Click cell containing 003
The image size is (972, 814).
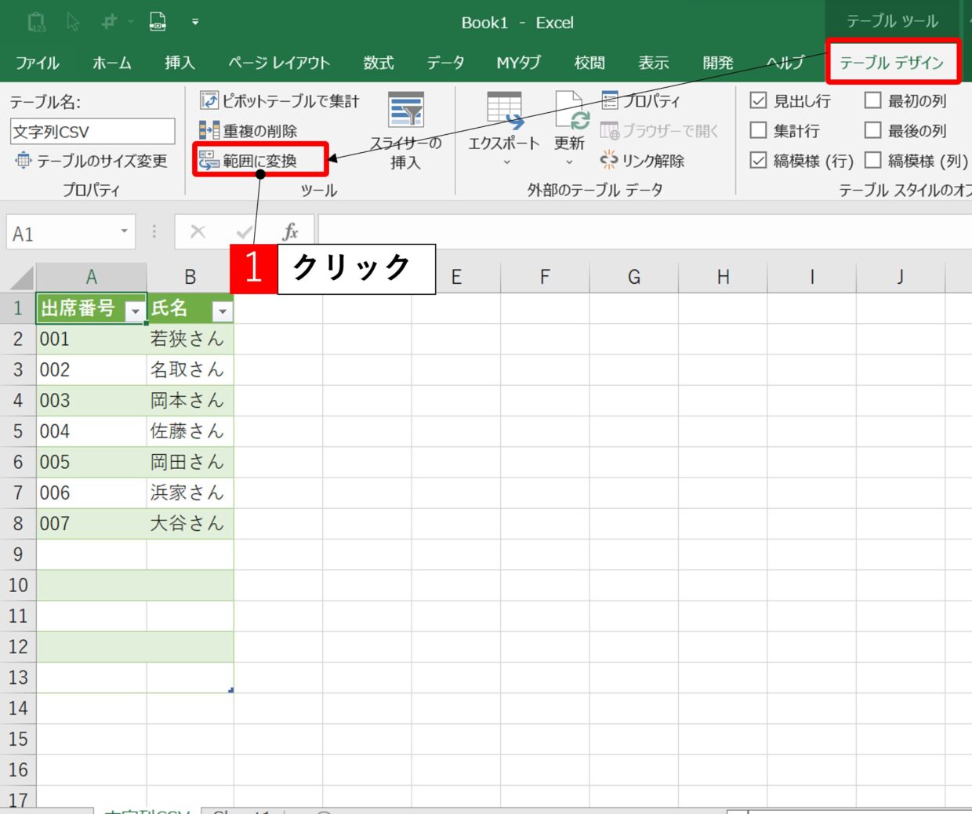click(x=91, y=401)
